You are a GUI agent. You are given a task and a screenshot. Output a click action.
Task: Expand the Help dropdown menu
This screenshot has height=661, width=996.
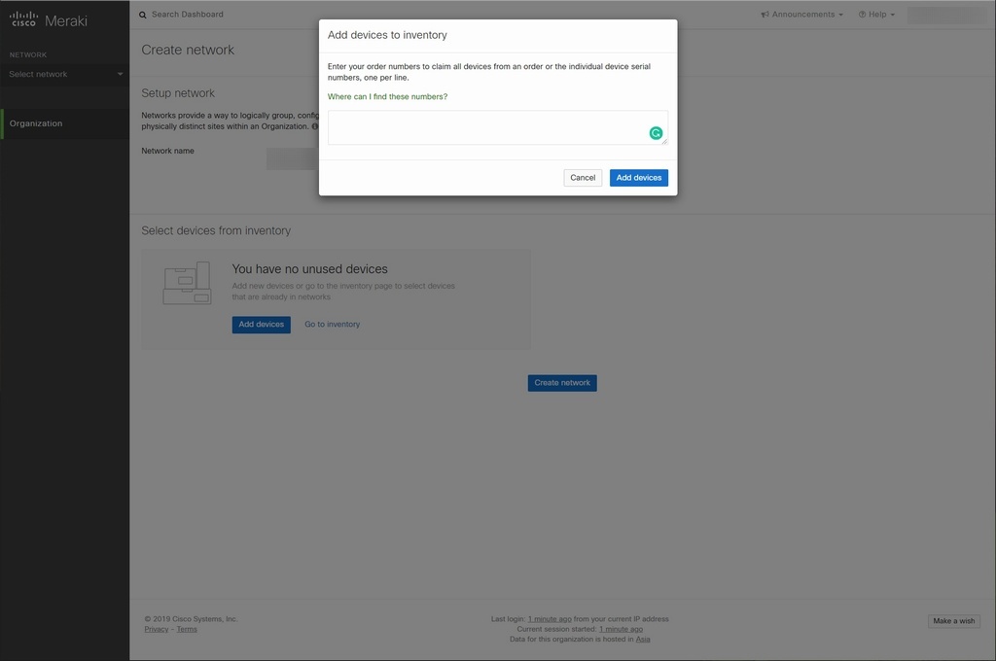pos(876,15)
